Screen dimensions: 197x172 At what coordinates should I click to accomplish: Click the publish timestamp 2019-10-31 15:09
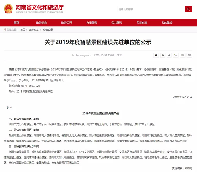click(104, 55)
